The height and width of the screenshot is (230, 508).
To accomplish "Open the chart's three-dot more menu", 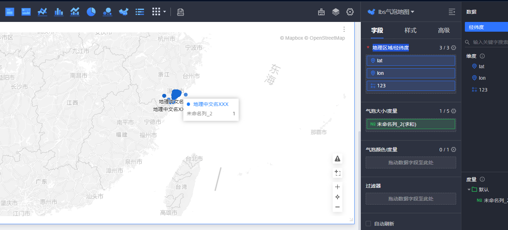I will pyautogui.click(x=344, y=29).
